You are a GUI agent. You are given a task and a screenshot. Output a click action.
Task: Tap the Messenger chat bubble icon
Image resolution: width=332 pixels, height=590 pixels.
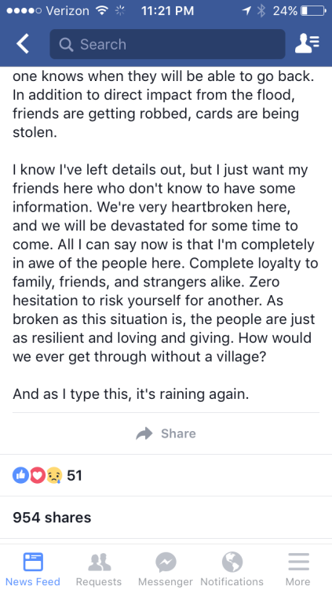click(x=166, y=563)
